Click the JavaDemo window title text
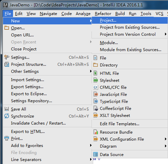Image resolution: width=168 pixels, height=164 pixels. [76, 5]
